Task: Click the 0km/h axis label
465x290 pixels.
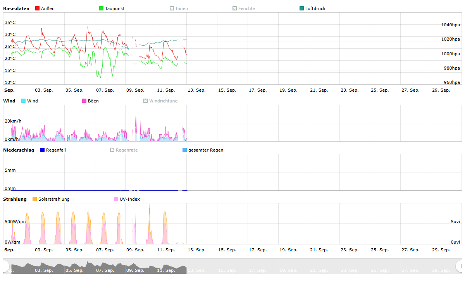Action: click(12, 139)
